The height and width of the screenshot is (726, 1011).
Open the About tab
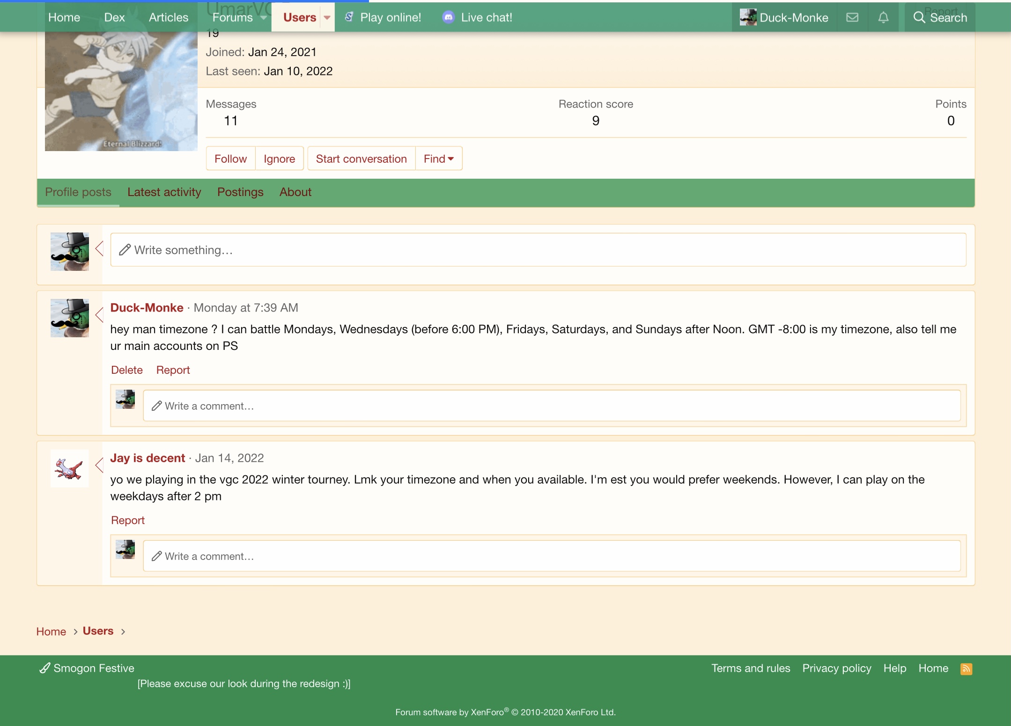(x=295, y=192)
